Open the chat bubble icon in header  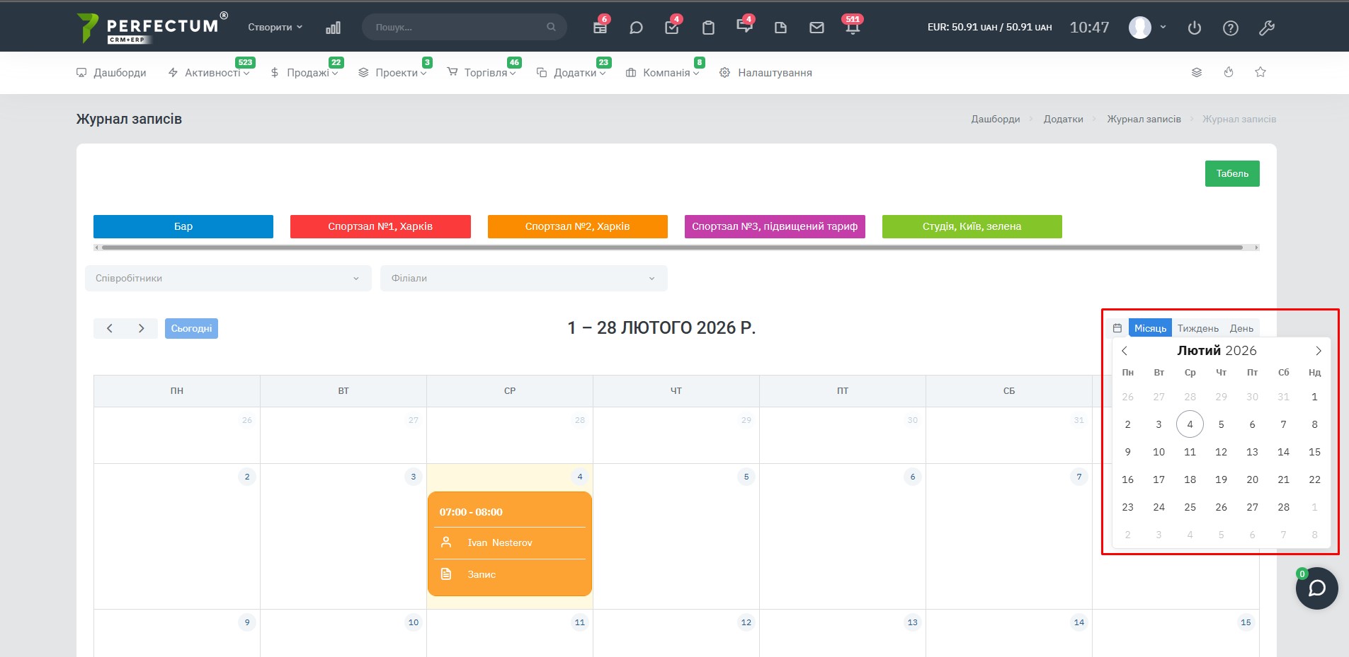coord(636,28)
